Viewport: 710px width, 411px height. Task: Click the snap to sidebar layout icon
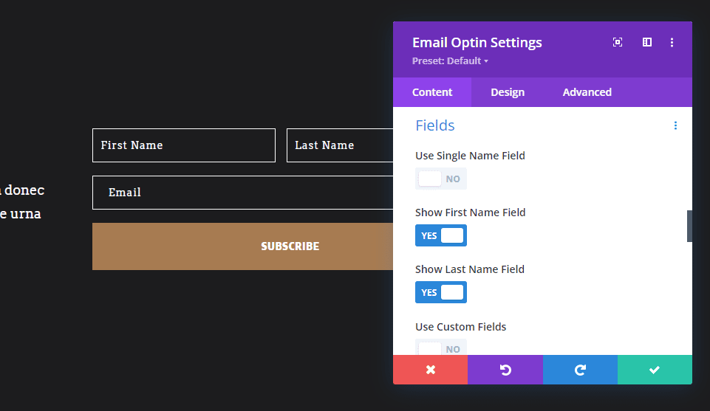(647, 43)
